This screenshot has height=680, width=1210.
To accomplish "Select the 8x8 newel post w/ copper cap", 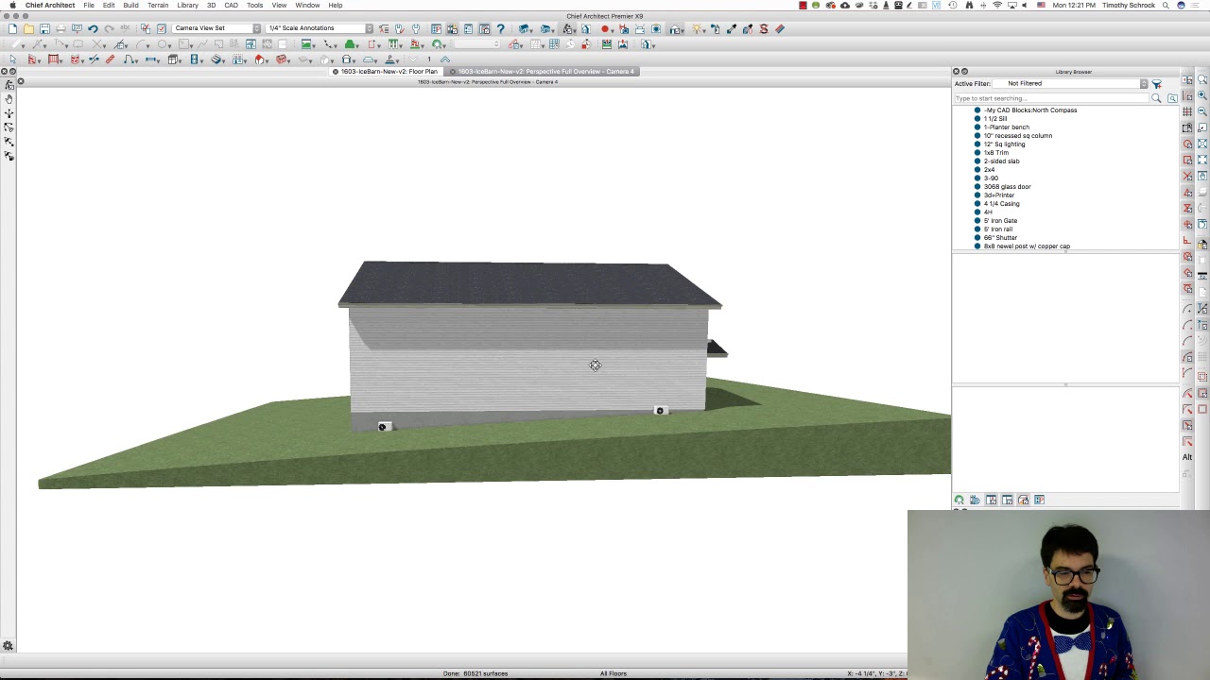I will [x=1027, y=246].
